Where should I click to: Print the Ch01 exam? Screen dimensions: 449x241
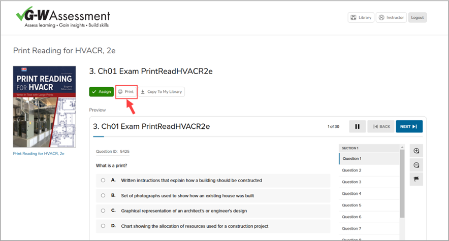126,92
